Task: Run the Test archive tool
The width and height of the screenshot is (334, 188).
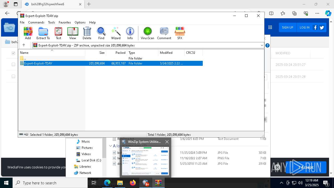Action: (x=58, y=33)
